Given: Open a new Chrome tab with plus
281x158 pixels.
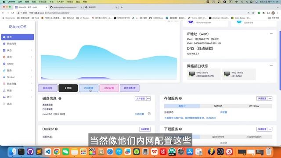Looking at the screenshot, I should (x=122, y=7).
